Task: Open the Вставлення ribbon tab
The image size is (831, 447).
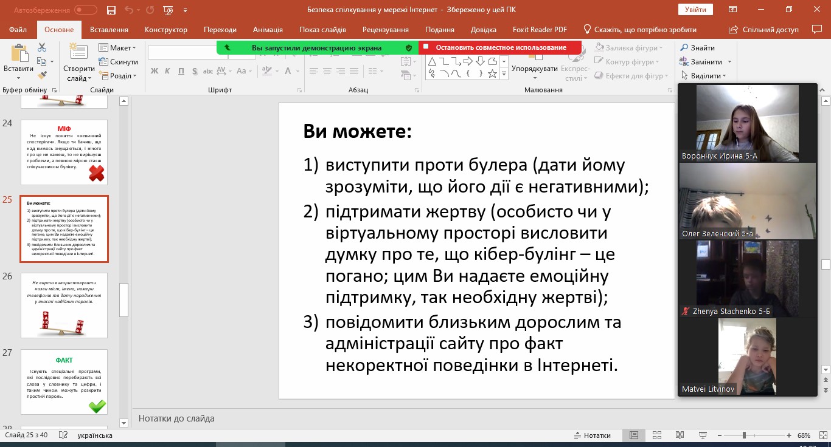Action: pos(109,30)
